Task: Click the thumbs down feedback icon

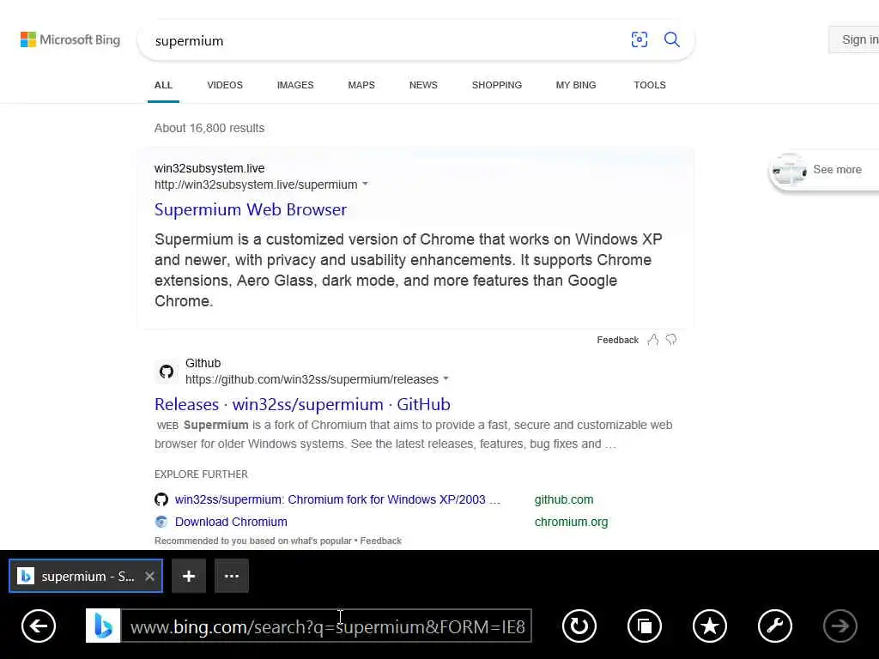Action: click(x=671, y=340)
